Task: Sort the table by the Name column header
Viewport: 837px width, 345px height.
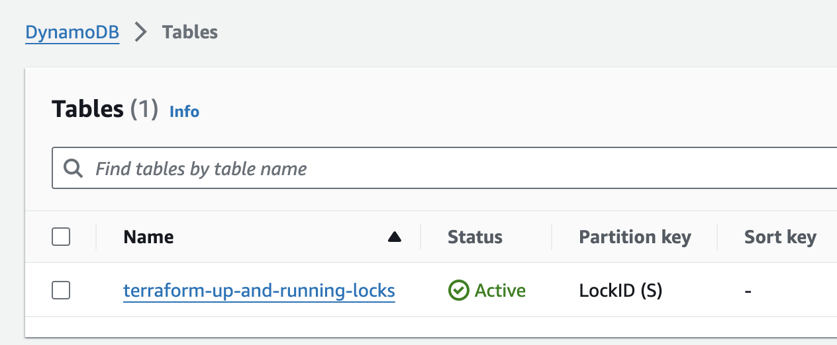Action: coord(149,237)
